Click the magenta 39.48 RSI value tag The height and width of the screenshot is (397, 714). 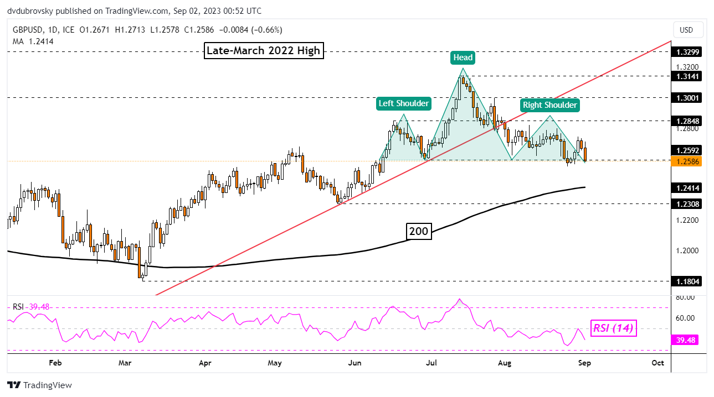click(x=687, y=341)
